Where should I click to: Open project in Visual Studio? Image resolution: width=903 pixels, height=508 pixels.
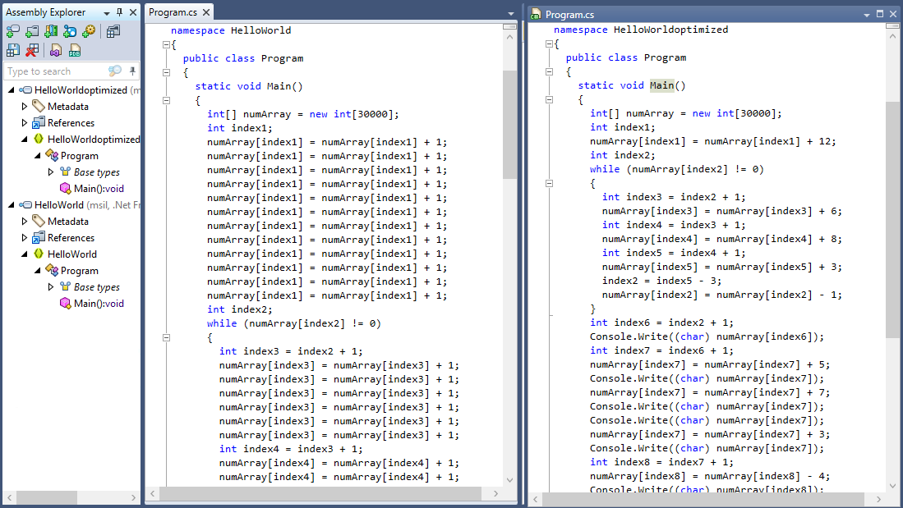pos(57,50)
